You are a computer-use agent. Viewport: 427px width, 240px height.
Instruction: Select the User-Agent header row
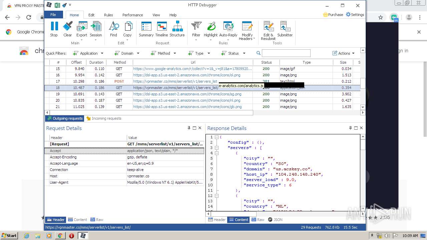tap(124, 182)
